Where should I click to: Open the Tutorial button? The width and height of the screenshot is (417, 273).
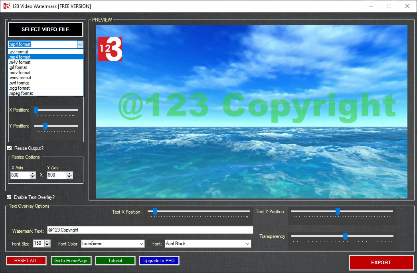pyautogui.click(x=115, y=261)
